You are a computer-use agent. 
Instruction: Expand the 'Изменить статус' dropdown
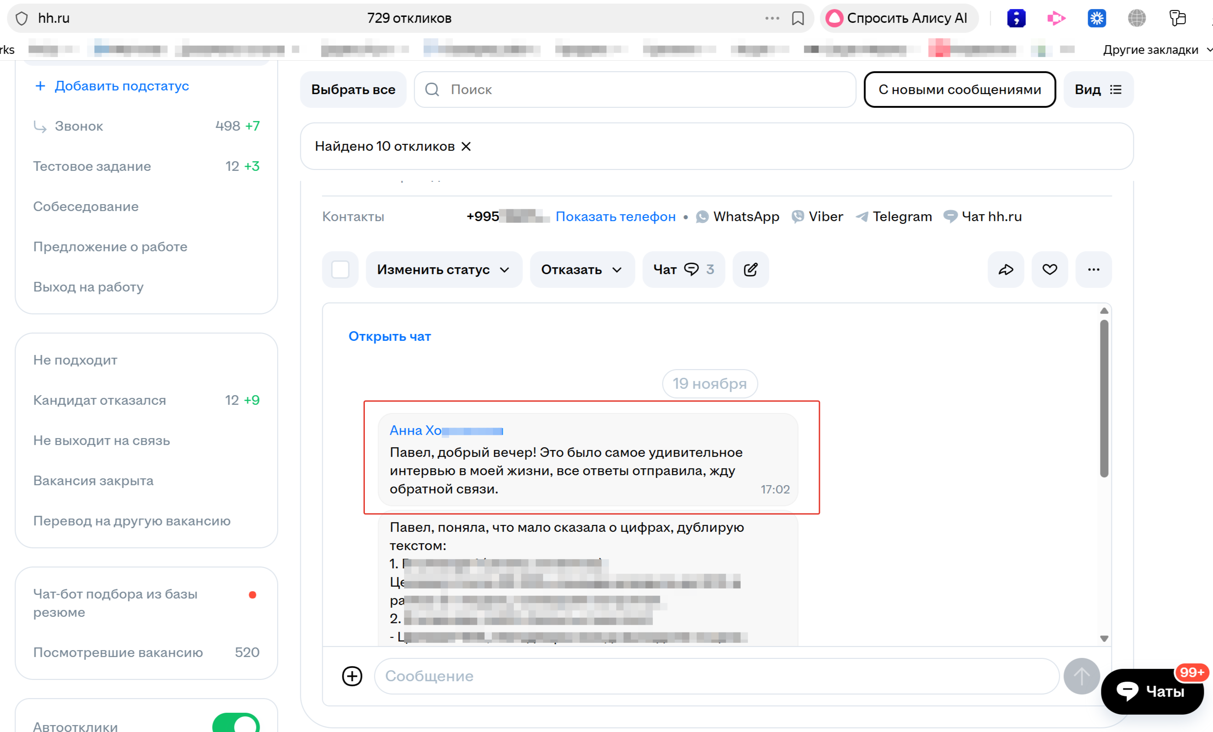point(443,270)
